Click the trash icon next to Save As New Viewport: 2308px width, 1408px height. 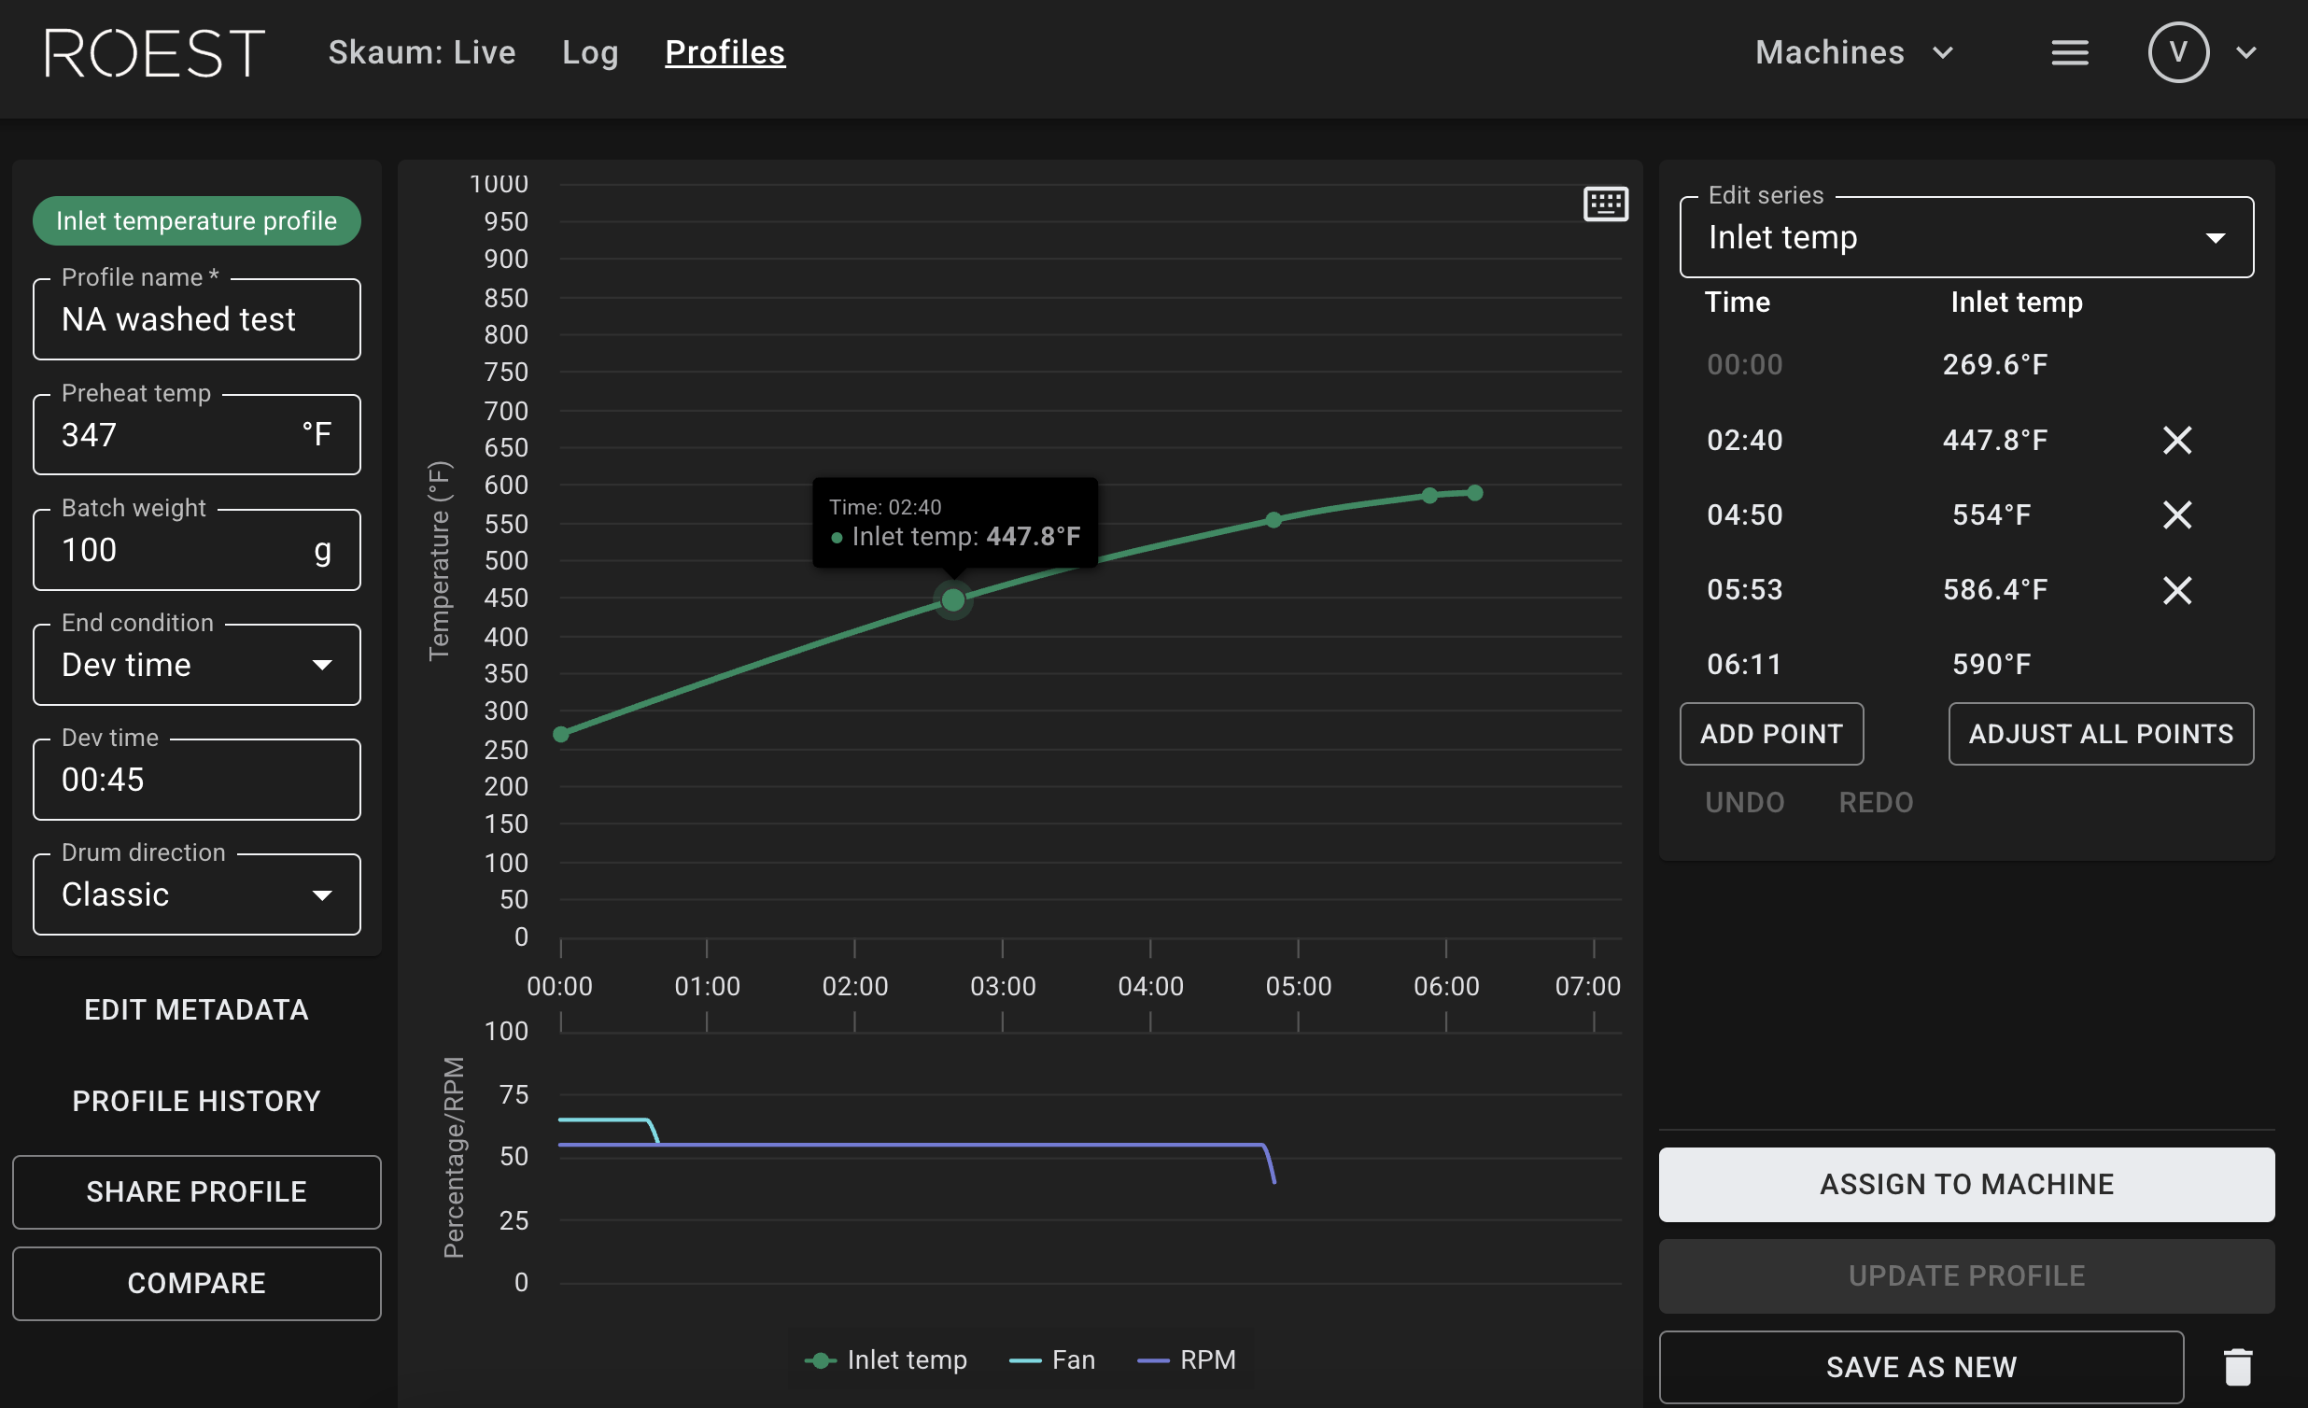[x=2238, y=1366]
